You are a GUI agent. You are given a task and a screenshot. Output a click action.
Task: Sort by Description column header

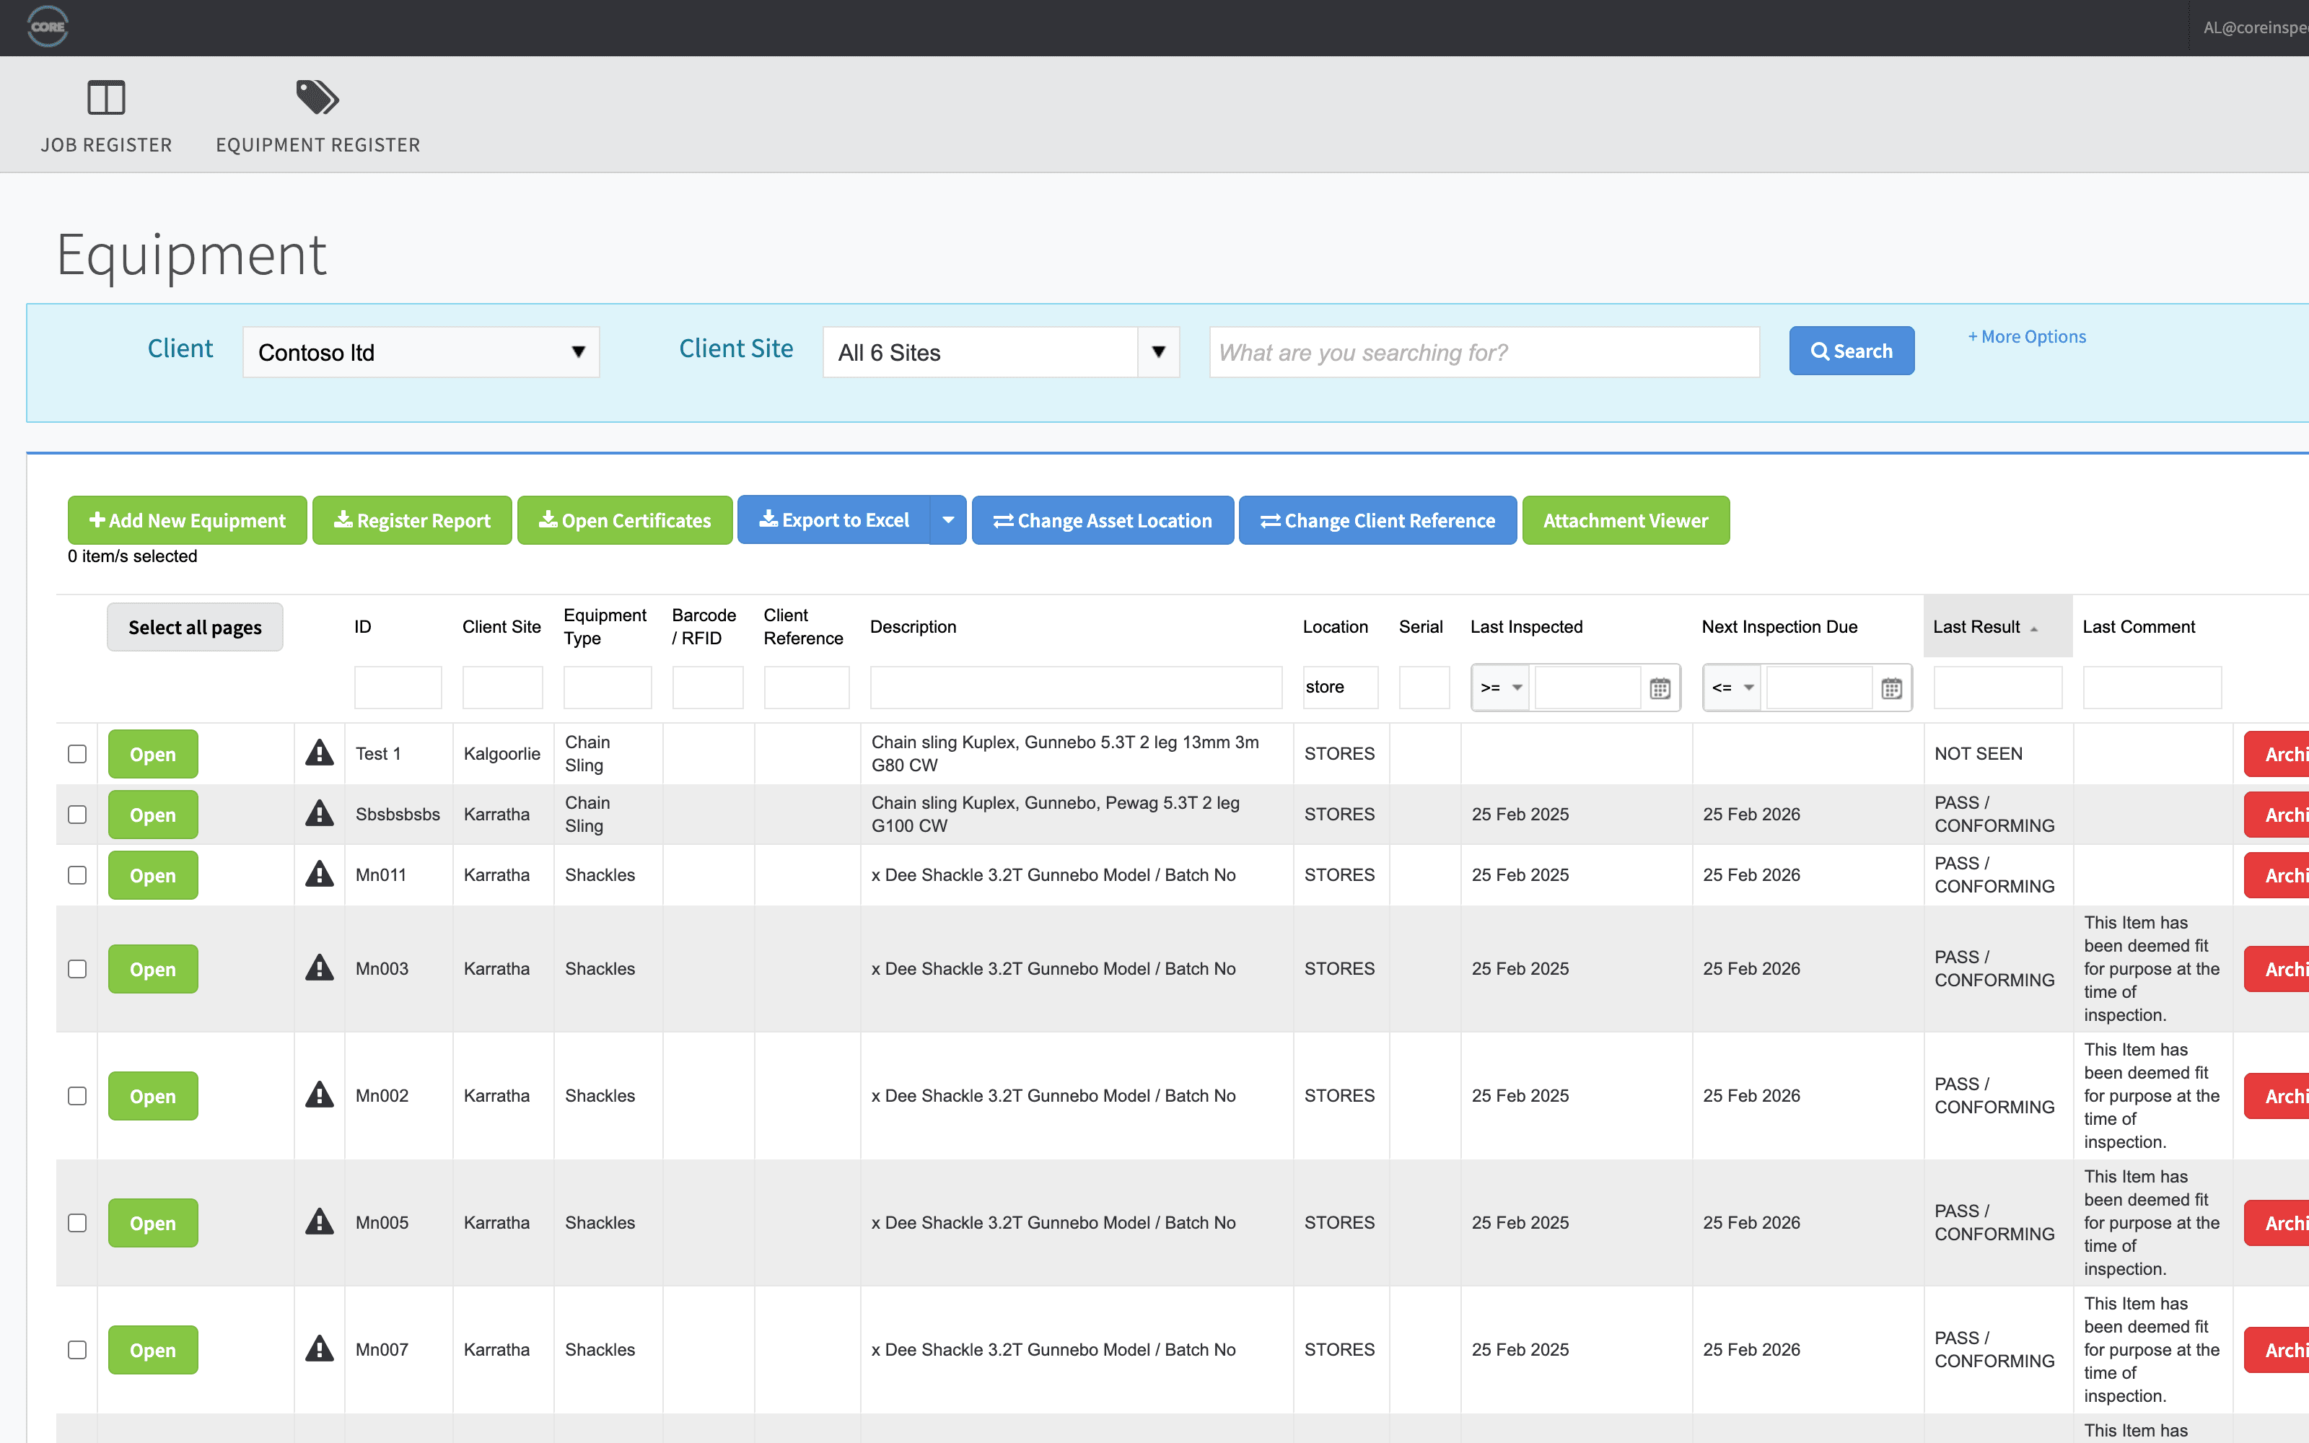[913, 627]
